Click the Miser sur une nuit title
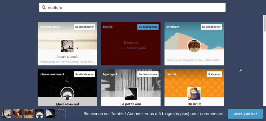The width and height of the screenshot is (266, 121). [67, 104]
